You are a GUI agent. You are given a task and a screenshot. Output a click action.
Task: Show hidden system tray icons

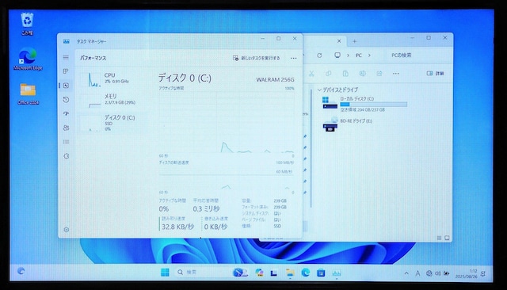406,273
